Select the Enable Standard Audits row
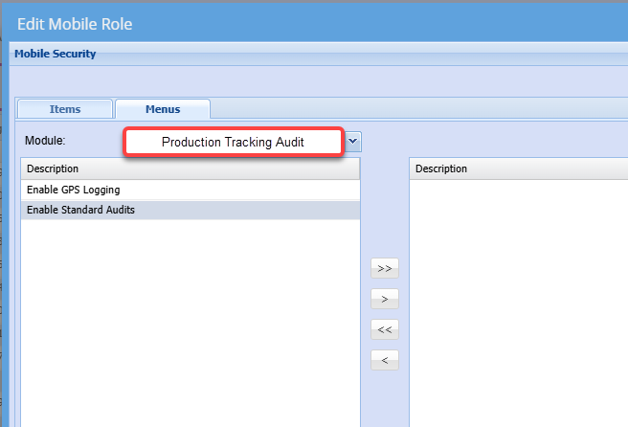 pos(190,210)
